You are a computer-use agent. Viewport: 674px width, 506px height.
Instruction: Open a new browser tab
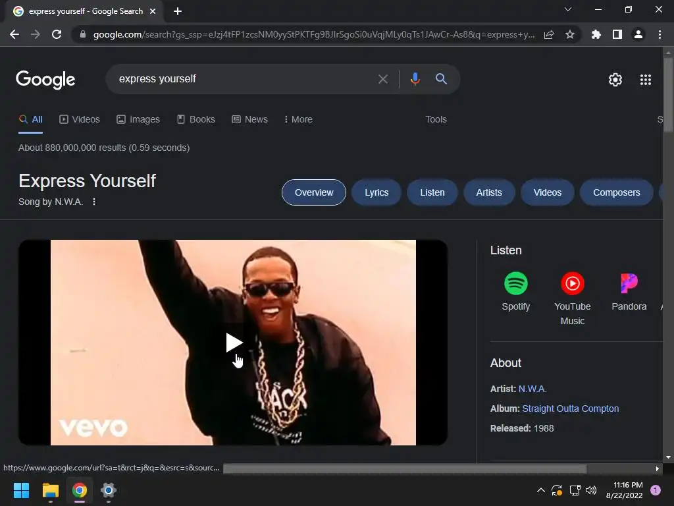pyautogui.click(x=178, y=11)
